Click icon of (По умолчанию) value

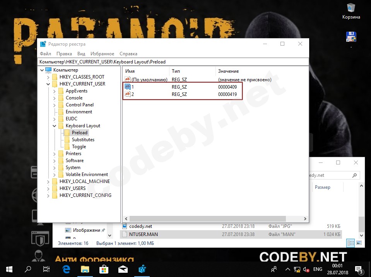(128, 79)
